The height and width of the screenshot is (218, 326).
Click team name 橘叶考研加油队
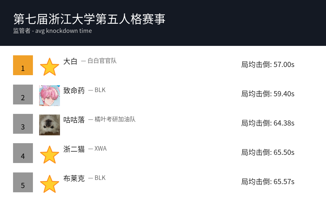[x=115, y=119]
